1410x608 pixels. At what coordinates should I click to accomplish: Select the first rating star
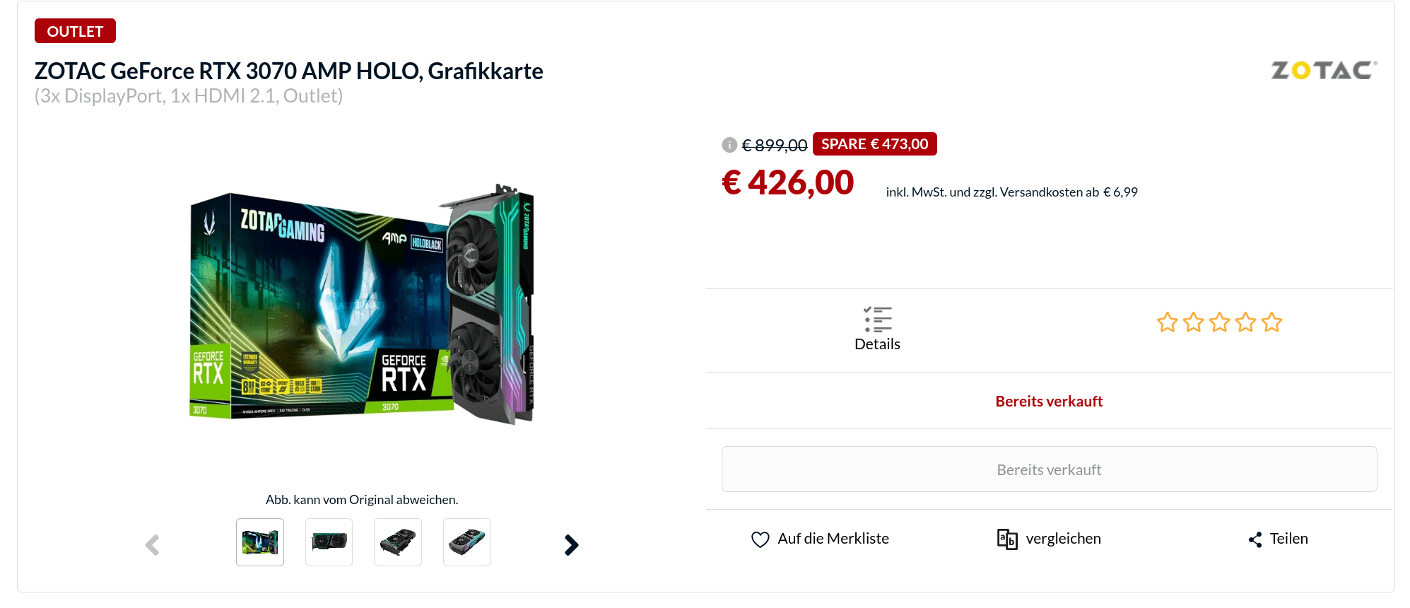[1168, 322]
